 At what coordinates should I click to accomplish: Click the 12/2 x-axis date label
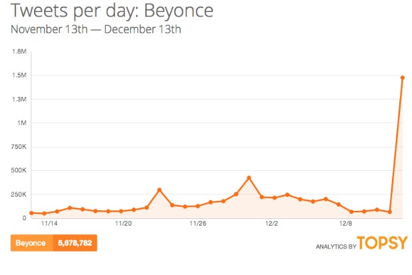coord(271,226)
